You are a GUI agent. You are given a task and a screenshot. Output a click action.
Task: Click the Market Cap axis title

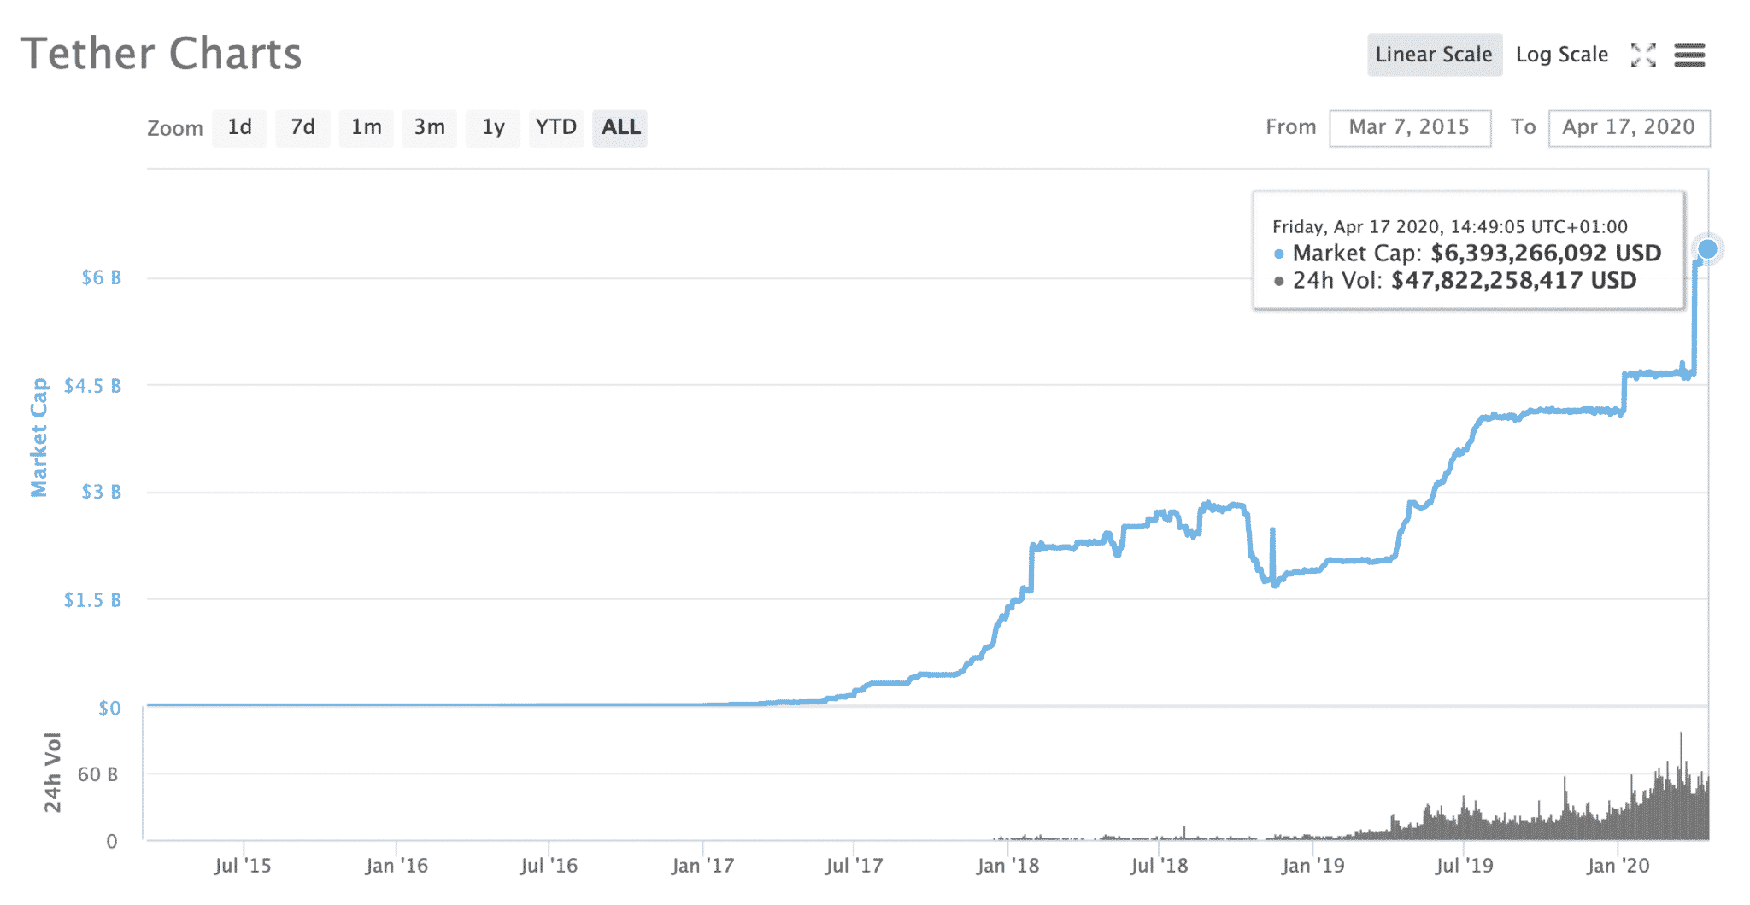(38, 437)
